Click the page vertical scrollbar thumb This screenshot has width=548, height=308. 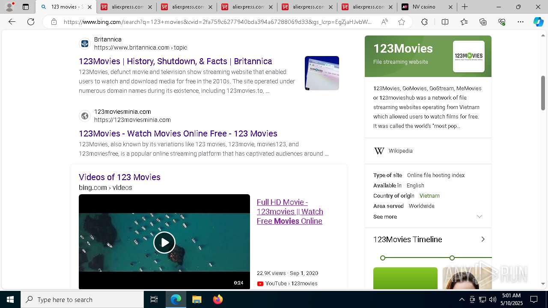543,93
